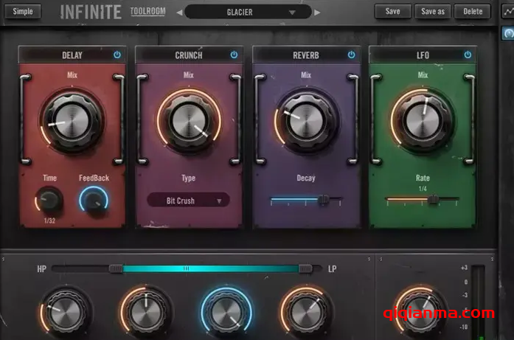The image size is (514, 340).
Task: Toggle the LFO module power icon
Action: (468, 55)
